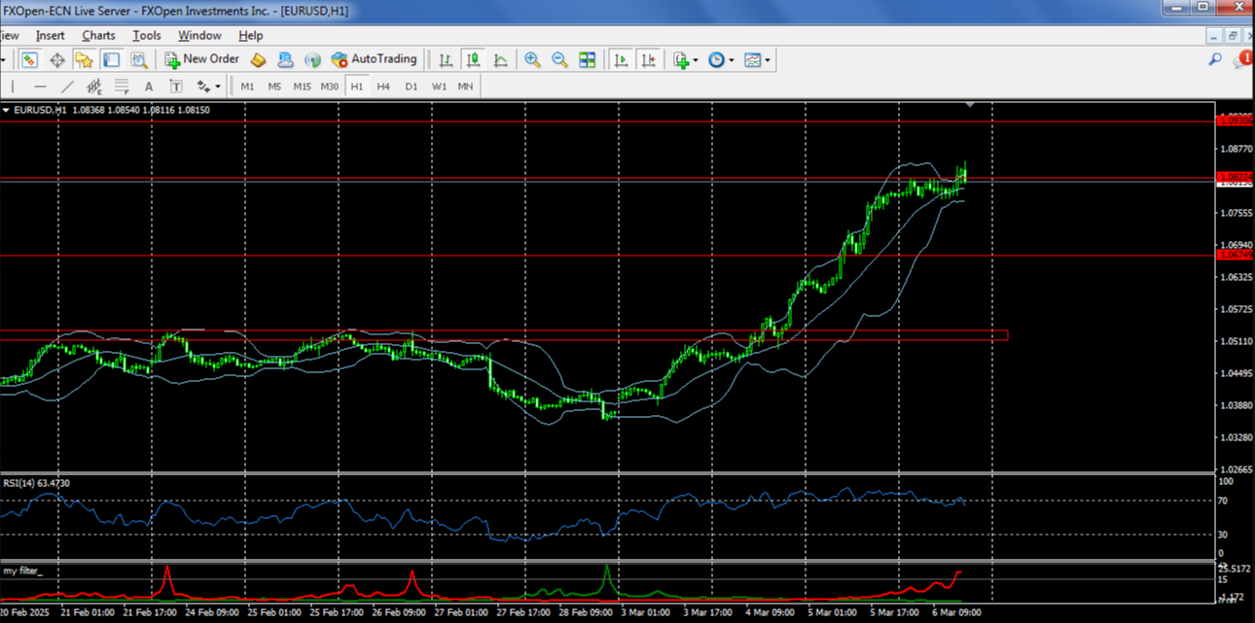This screenshot has height=623, width=1255.
Task: Select the M30 timeframe button
Action: click(330, 87)
